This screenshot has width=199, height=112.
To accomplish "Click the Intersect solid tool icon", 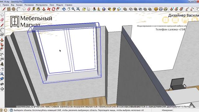I will pos(131,9).
